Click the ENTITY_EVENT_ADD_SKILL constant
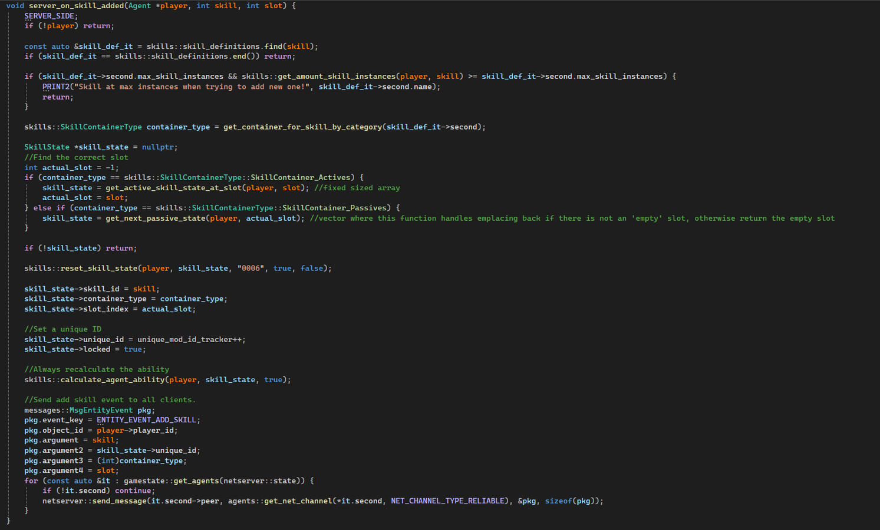 click(x=146, y=420)
